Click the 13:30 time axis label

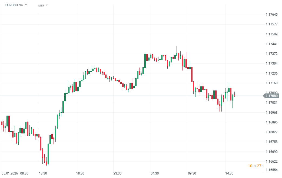click(43, 173)
